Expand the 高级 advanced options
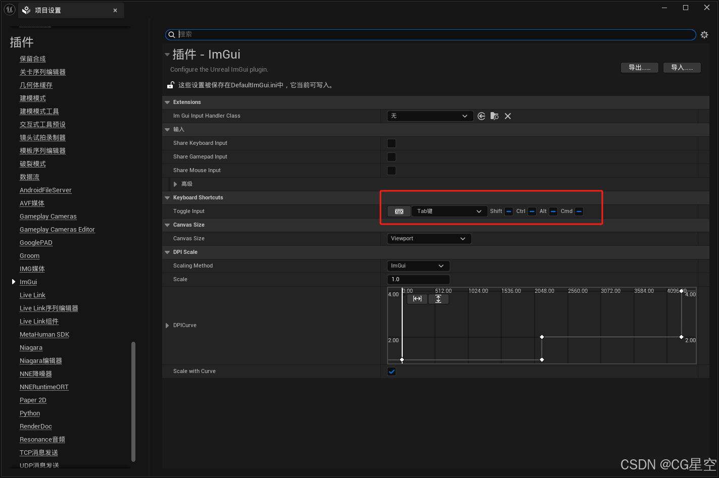Image resolution: width=719 pixels, height=478 pixels. tap(175, 184)
